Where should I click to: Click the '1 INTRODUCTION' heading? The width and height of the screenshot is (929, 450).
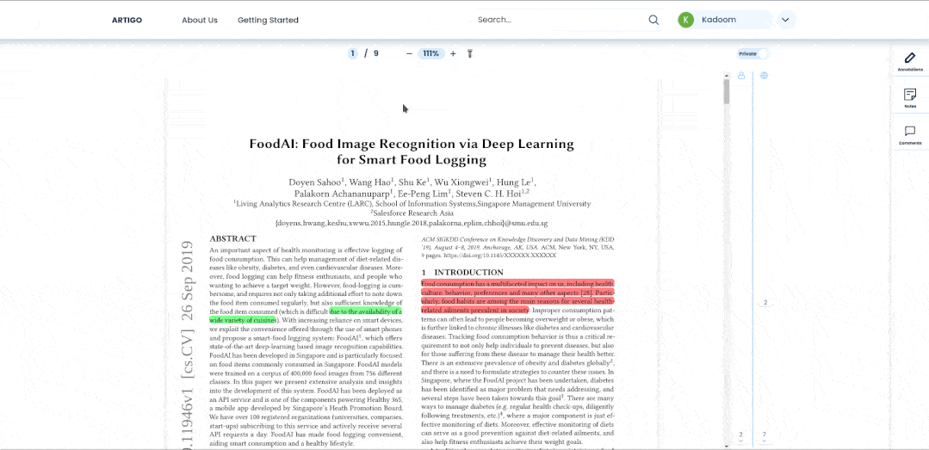coord(462,273)
